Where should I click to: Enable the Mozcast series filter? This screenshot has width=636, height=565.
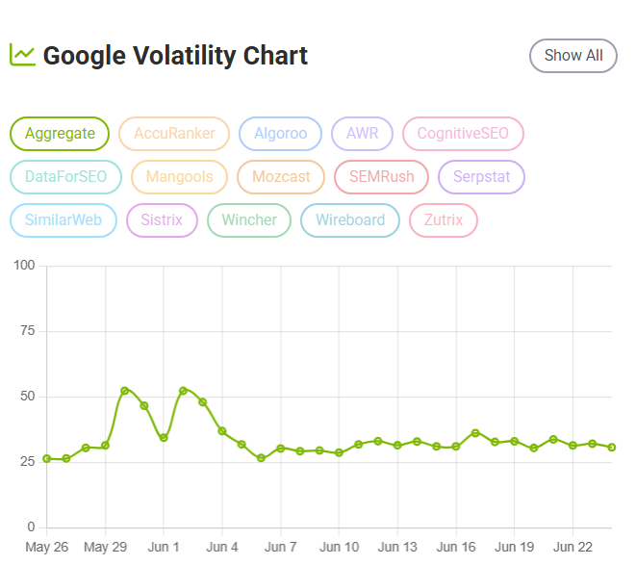click(x=281, y=177)
